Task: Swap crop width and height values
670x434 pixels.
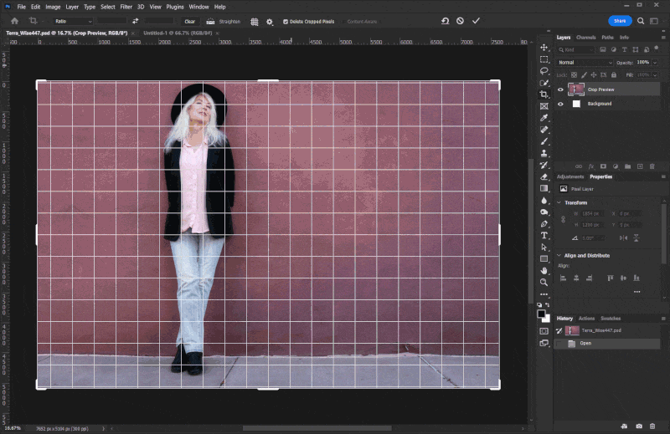Action: coord(135,21)
